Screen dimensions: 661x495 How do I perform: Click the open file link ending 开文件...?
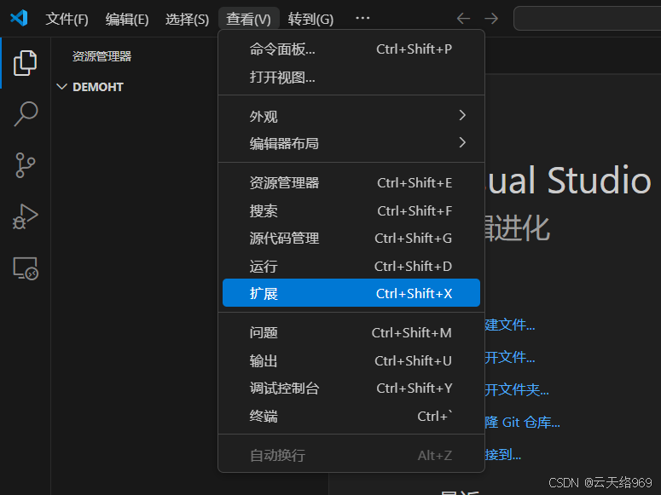click(510, 357)
